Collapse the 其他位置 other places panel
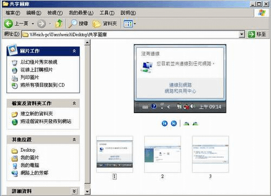This screenshot has width=271, height=196. point(74,140)
